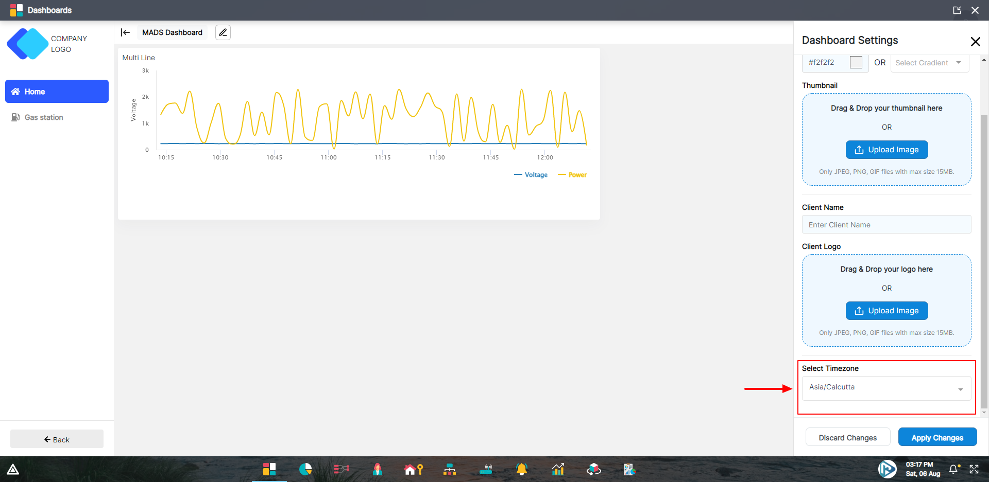Open the house and key app in taskbar
The width and height of the screenshot is (989, 482).
pos(414,469)
